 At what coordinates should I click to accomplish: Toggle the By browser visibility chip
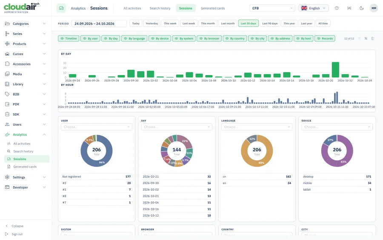click(209, 38)
